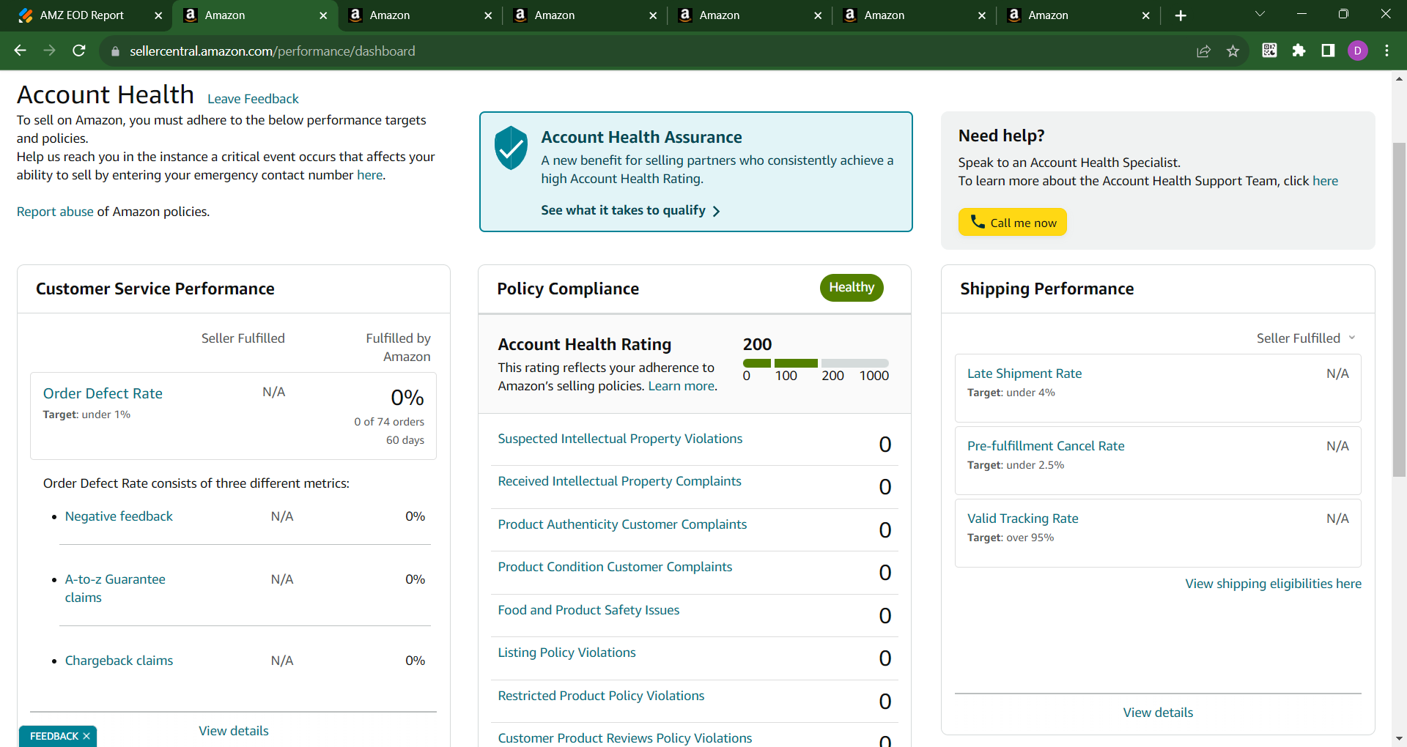Open the FEEDBACK tab button
The image size is (1407, 747).
point(54,736)
